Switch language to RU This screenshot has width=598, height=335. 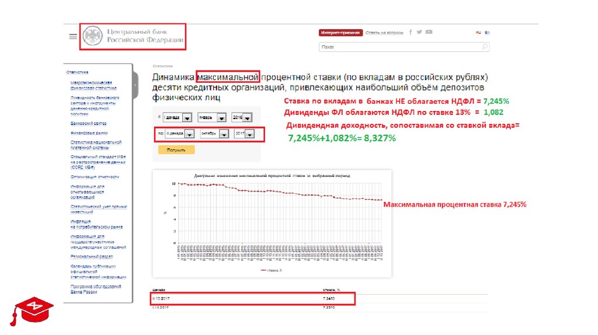(x=478, y=33)
